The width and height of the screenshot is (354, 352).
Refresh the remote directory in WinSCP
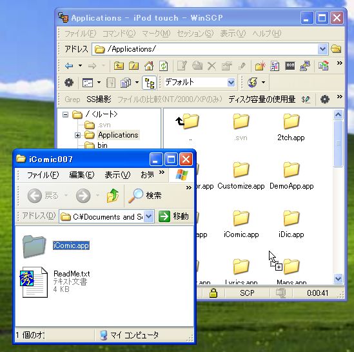tap(164, 66)
